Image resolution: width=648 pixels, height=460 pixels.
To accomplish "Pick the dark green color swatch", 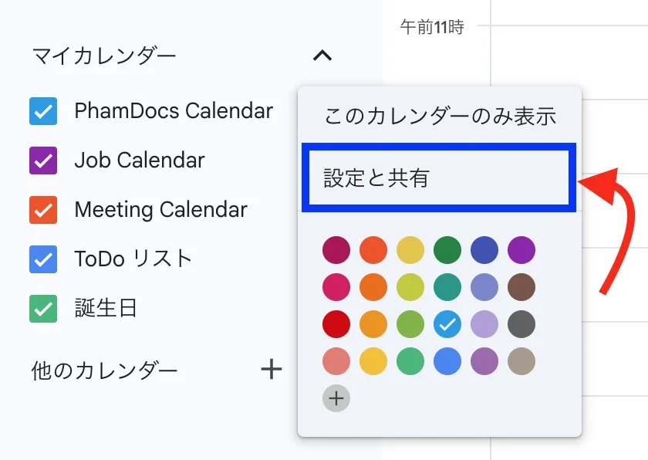I will point(447,250).
